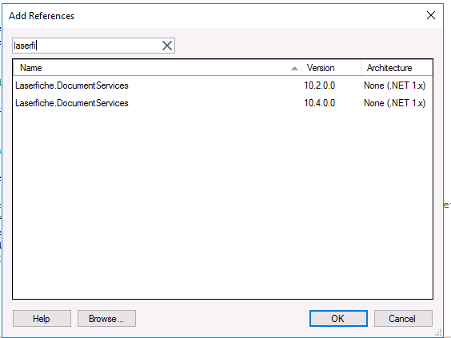The width and height of the screenshot is (451, 338).
Task: Click the first row's None (.NET 1.x) cell
Action: pos(395,85)
